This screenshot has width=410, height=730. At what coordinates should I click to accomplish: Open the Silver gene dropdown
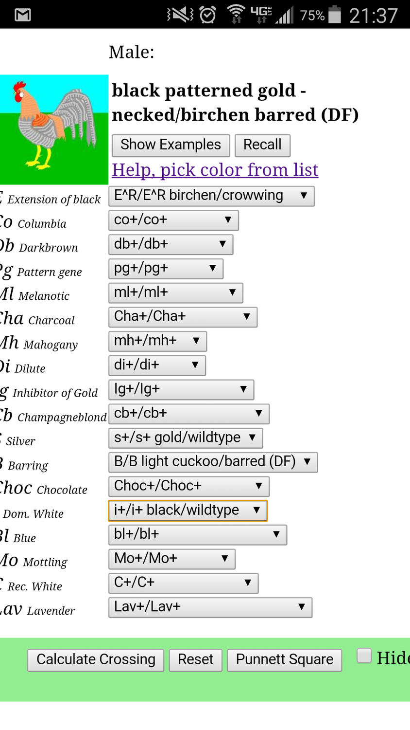pos(185,438)
